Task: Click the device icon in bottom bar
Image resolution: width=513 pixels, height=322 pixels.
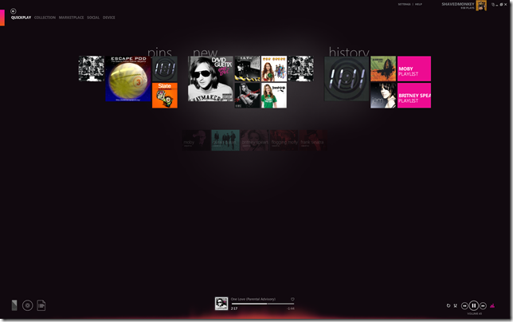Action: [14, 305]
